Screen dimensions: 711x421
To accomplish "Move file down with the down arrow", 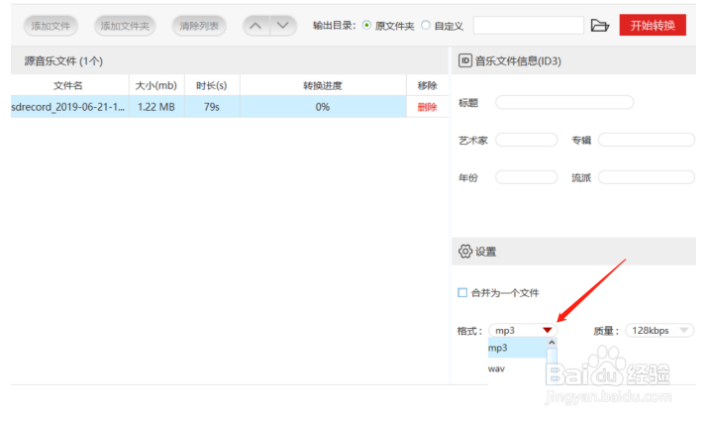I will point(283,26).
